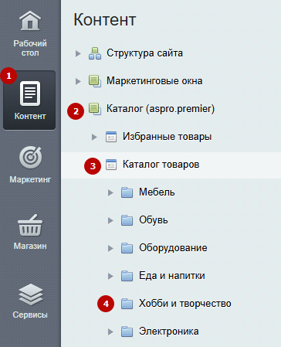Switch to Магазин section label
281x347 pixels.
pyautogui.click(x=30, y=246)
